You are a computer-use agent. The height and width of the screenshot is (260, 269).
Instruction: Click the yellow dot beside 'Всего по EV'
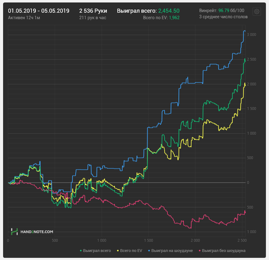click(x=118, y=251)
